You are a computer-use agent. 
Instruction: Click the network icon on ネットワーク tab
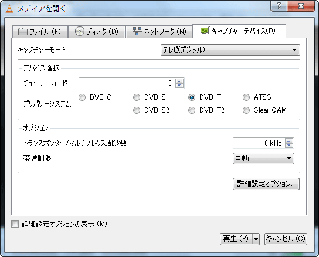click(x=137, y=31)
